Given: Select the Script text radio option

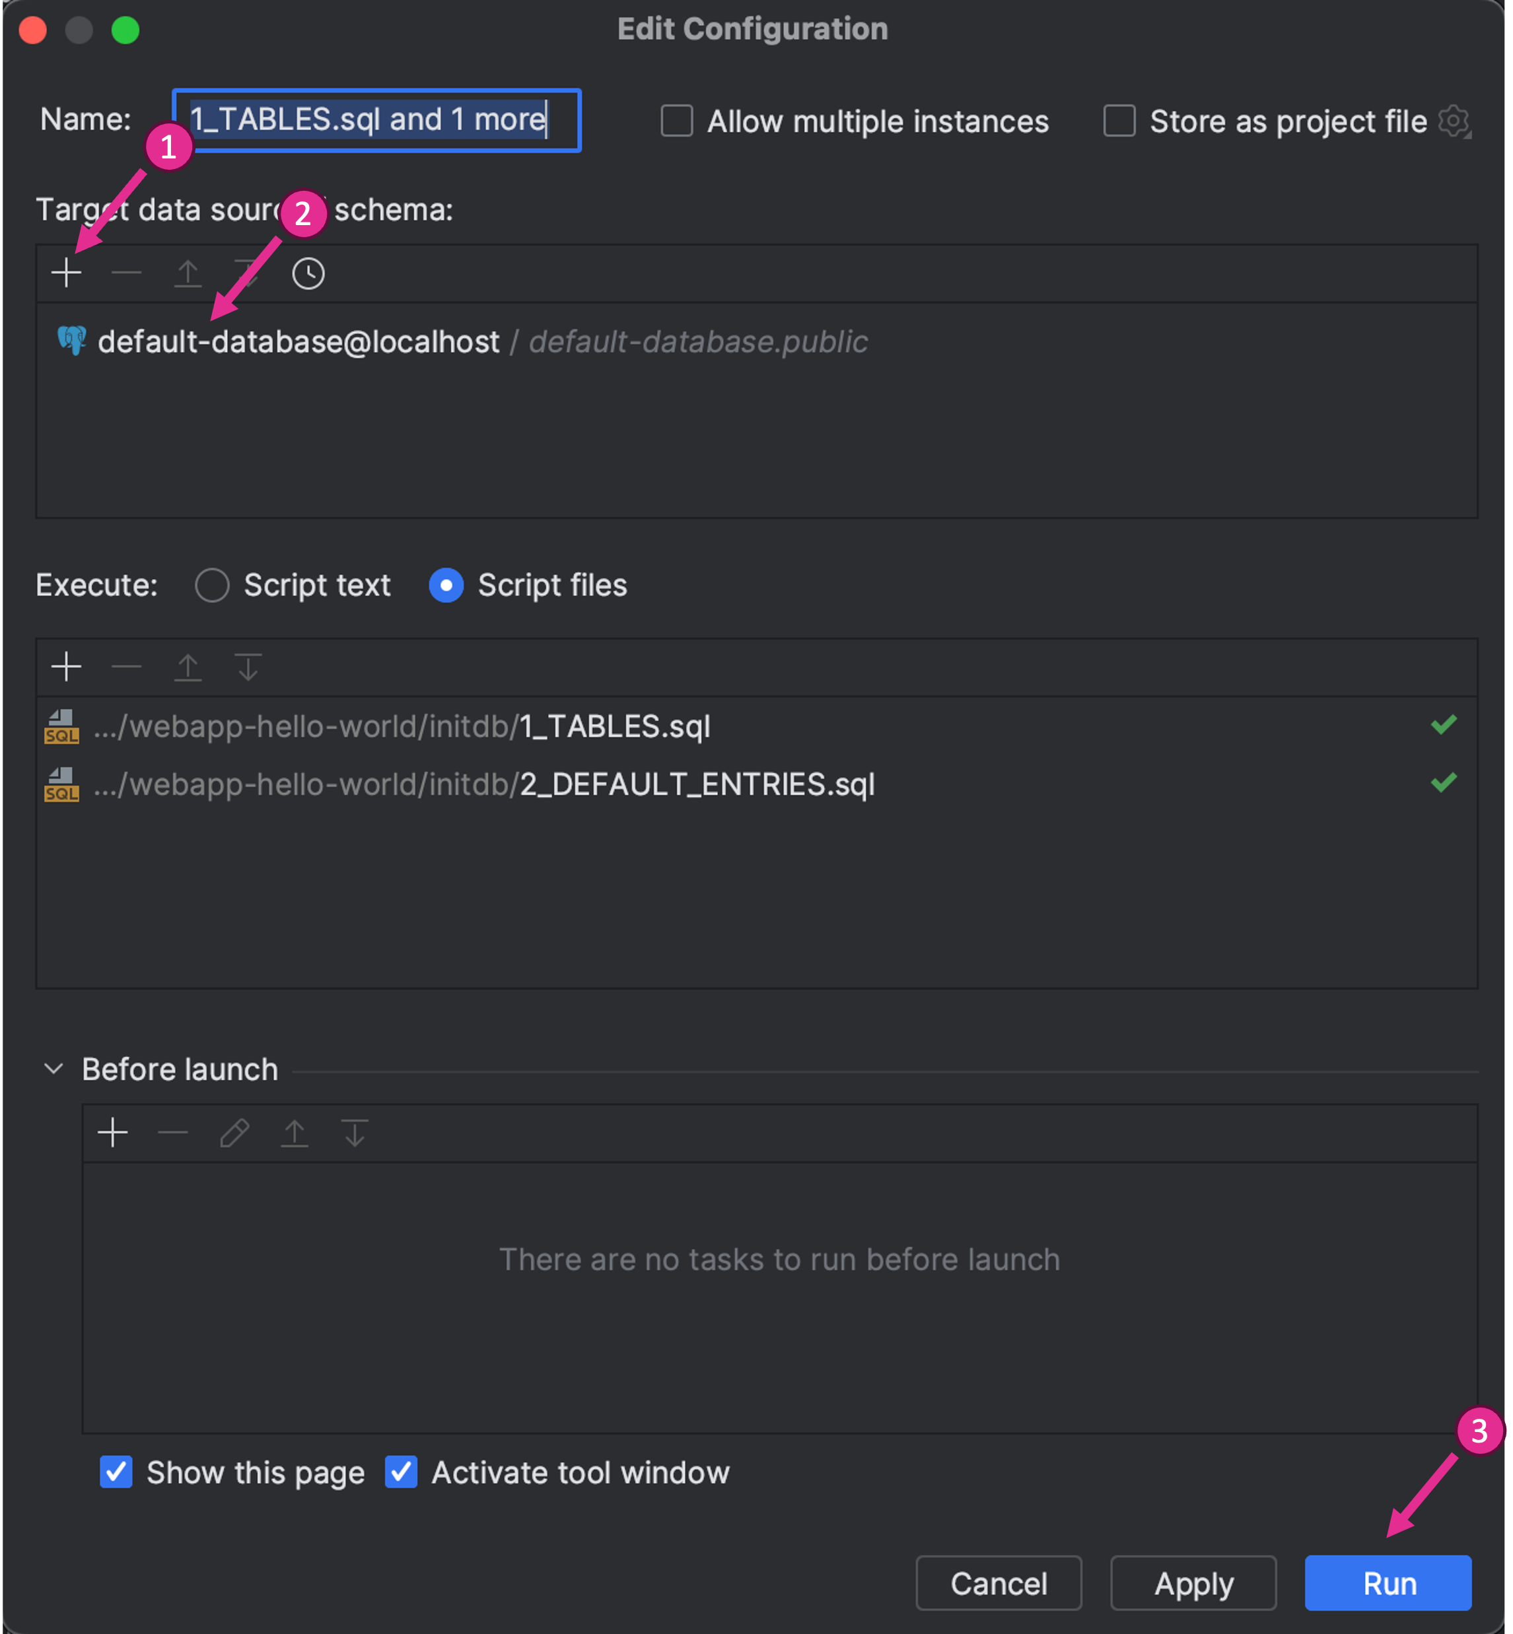Looking at the screenshot, I should pyautogui.click(x=212, y=586).
